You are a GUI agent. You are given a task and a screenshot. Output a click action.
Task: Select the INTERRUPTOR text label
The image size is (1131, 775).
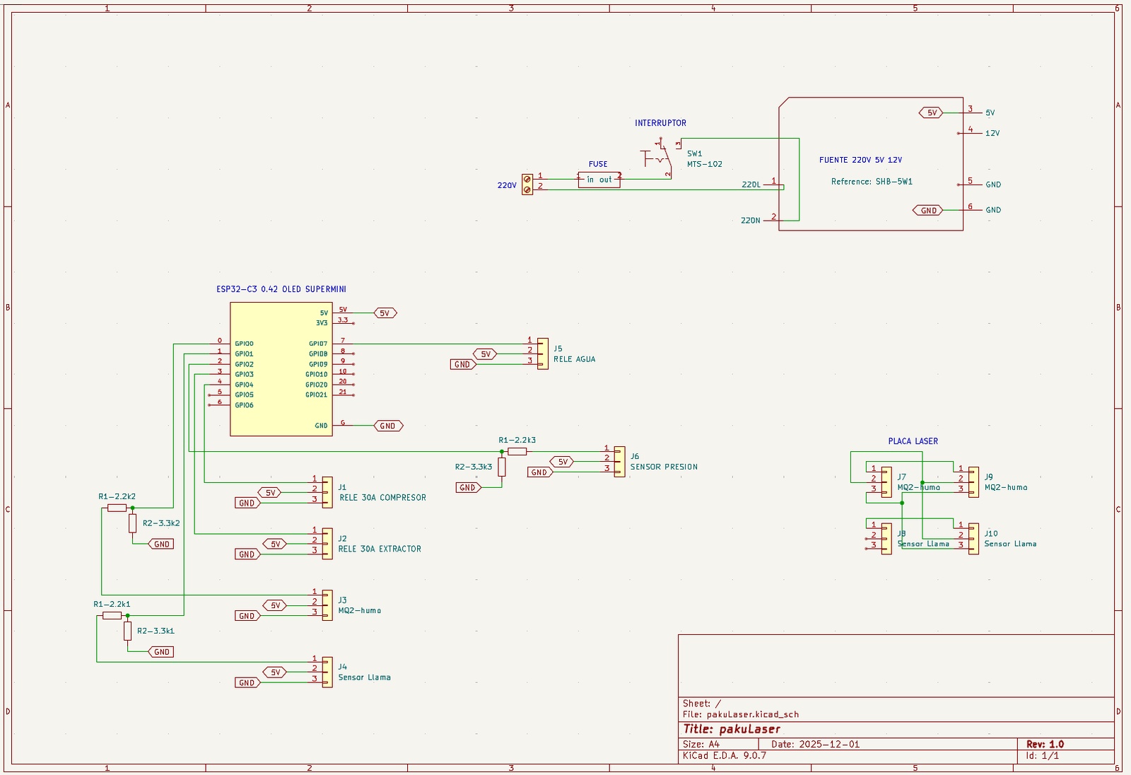click(x=661, y=123)
